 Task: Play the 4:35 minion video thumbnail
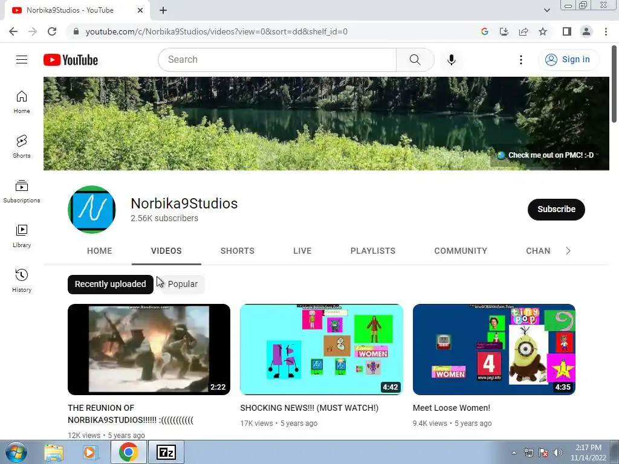494,349
